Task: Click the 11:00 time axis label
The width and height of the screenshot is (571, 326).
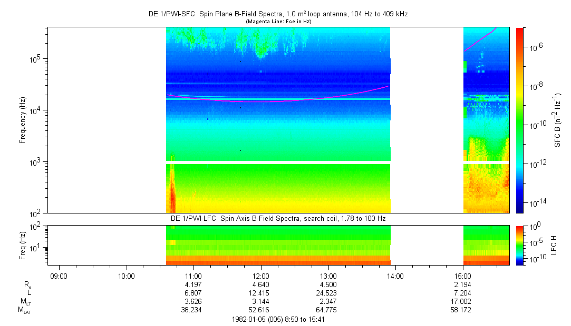Action: pyautogui.click(x=193, y=276)
